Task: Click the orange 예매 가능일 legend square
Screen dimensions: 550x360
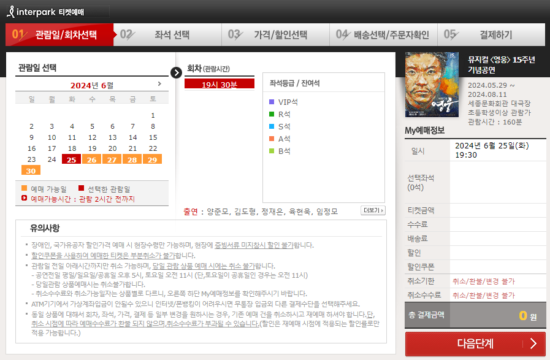Action: (x=23, y=187)
